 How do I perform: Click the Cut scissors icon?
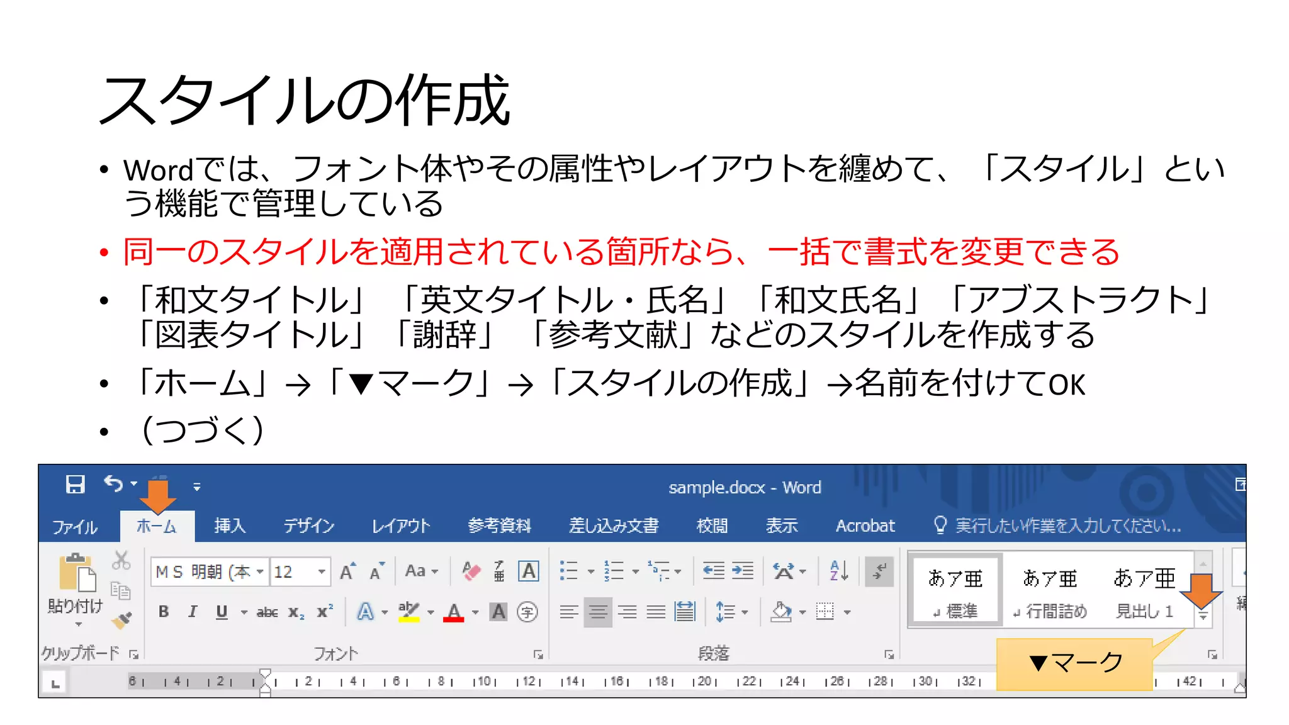coord(121,561)
